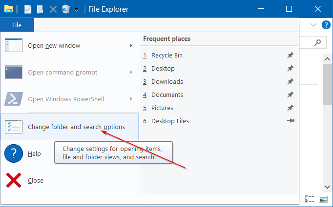The image size is (333, 207).
Task: Unpin Recycle Bin from Frequent places
Action: click(x=291, y=55)
